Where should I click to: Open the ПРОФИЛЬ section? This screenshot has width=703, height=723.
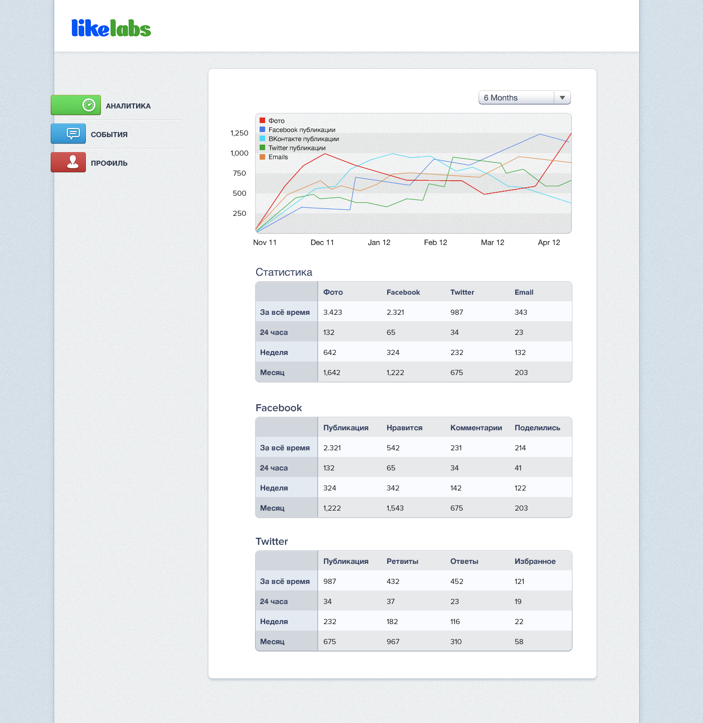coord(109,163)
